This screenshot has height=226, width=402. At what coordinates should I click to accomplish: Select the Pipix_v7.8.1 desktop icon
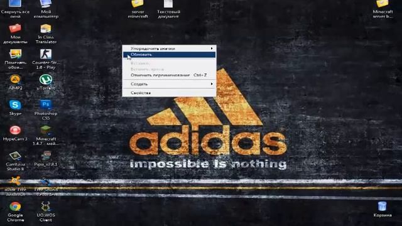[x=46, y=156]
